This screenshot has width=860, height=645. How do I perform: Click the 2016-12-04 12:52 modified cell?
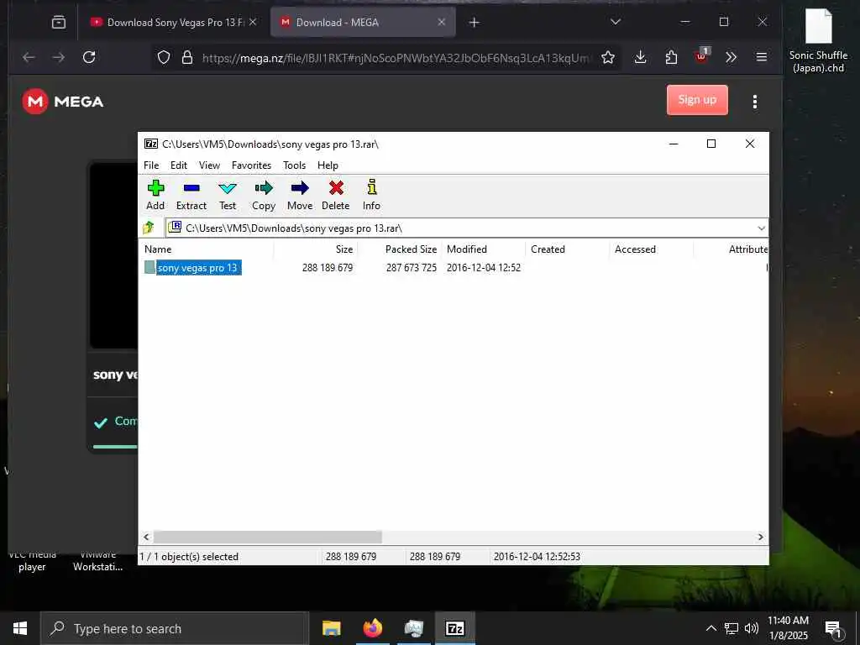pyautogui.click(x=484, y=268)
